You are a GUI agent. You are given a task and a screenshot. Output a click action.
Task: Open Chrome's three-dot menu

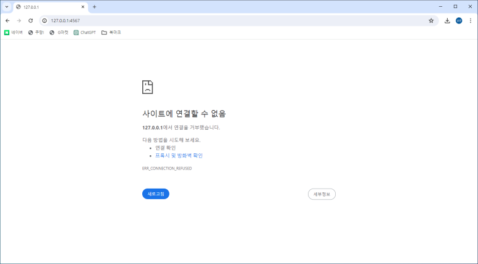[471, 21]
